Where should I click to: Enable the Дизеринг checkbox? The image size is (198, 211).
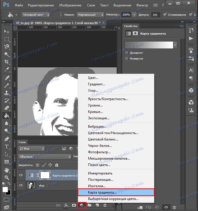tap(126, 53)
